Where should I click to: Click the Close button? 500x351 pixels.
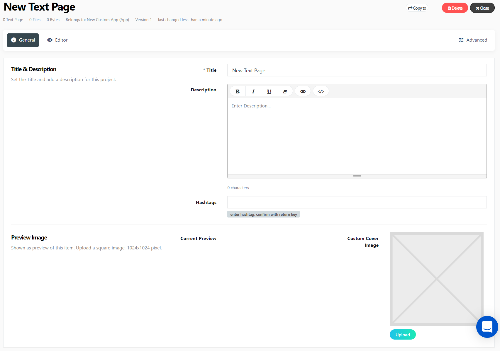click(x=482, y=8)
